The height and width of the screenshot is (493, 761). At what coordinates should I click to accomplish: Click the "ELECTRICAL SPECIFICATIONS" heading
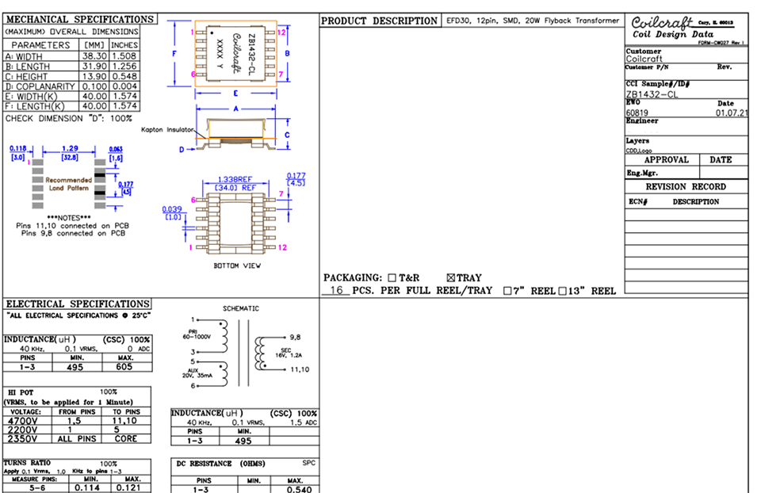[x=78, y=304]
